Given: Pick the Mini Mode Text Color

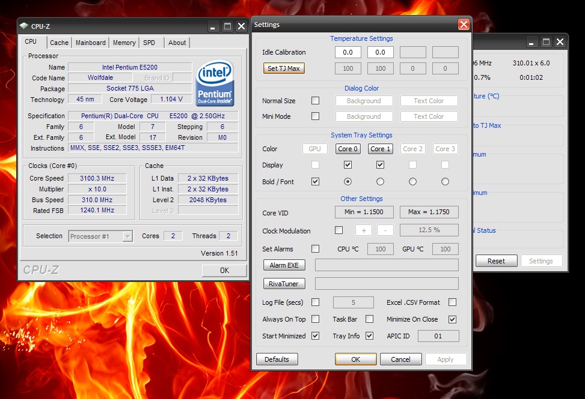Looking at the screenshot, I should pos(429,116).
